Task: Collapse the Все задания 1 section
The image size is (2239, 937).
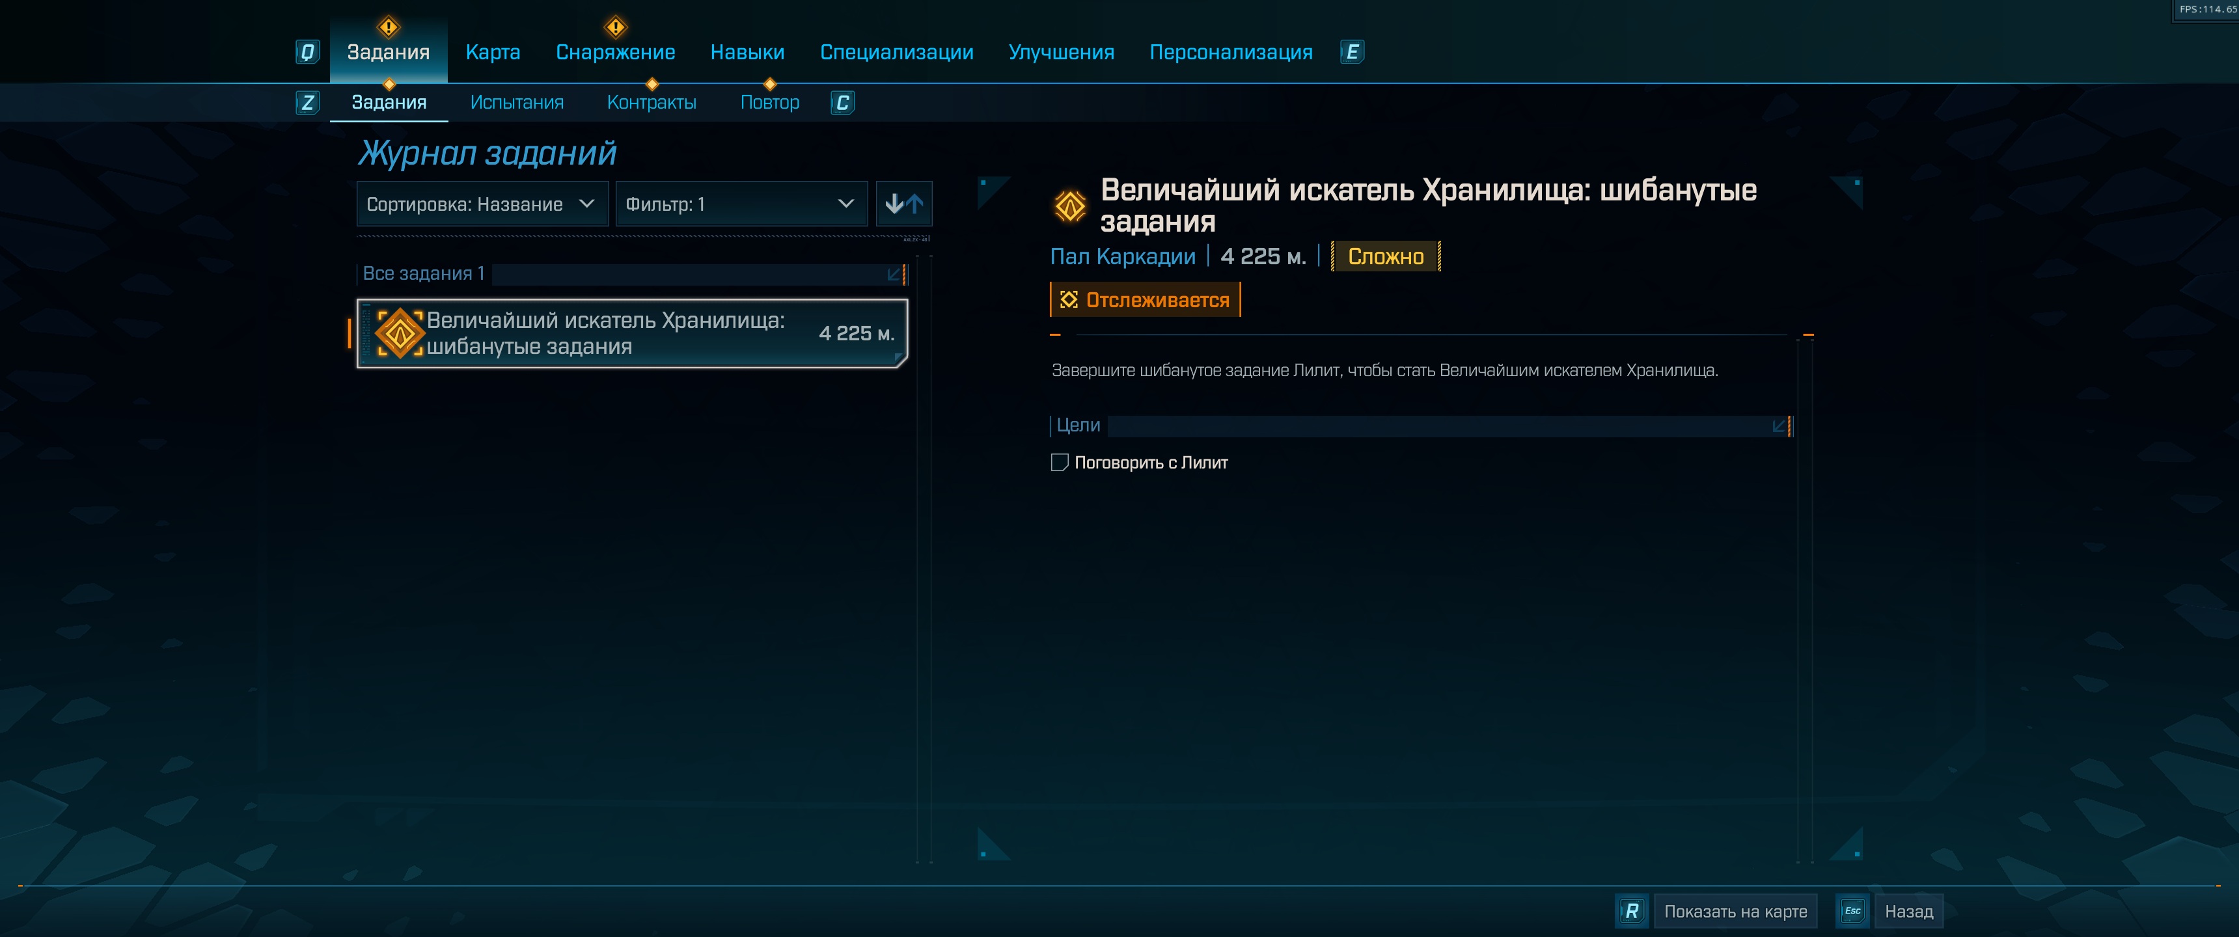Action: click(x=894, y=274)
